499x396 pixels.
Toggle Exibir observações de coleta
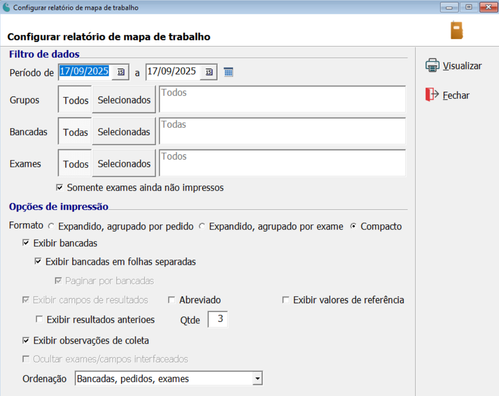click(26, 340)
